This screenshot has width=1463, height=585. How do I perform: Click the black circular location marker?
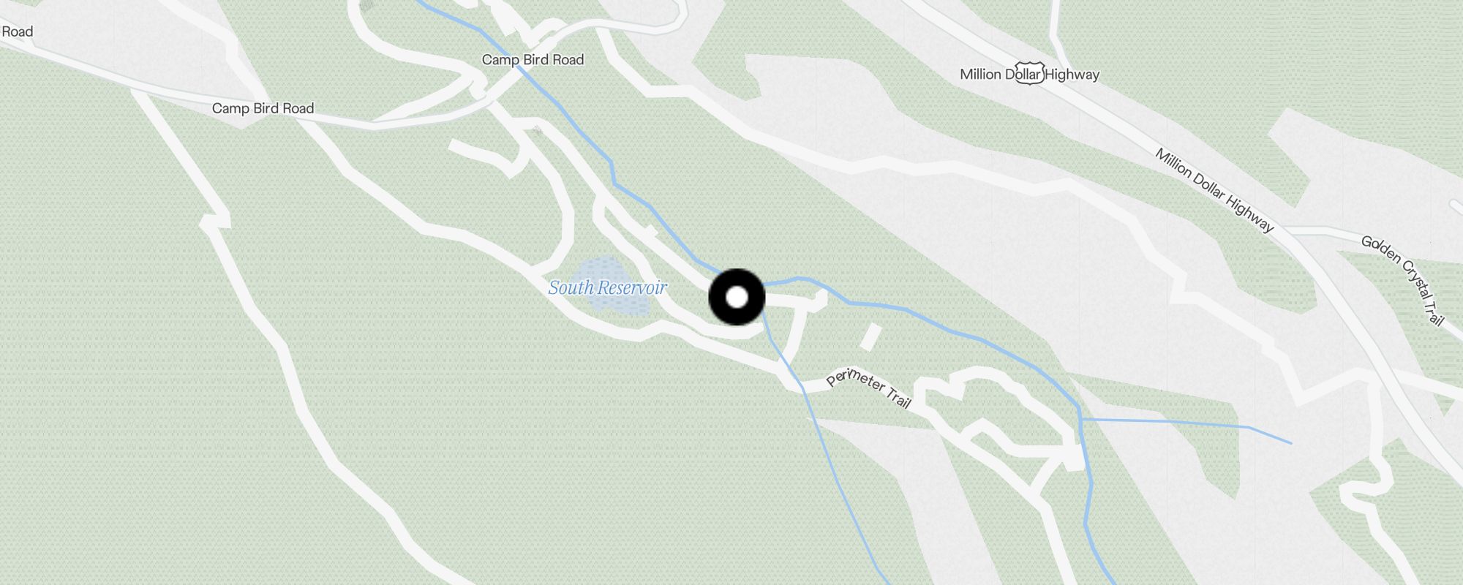pyautogui.click(x=737, y=297)
